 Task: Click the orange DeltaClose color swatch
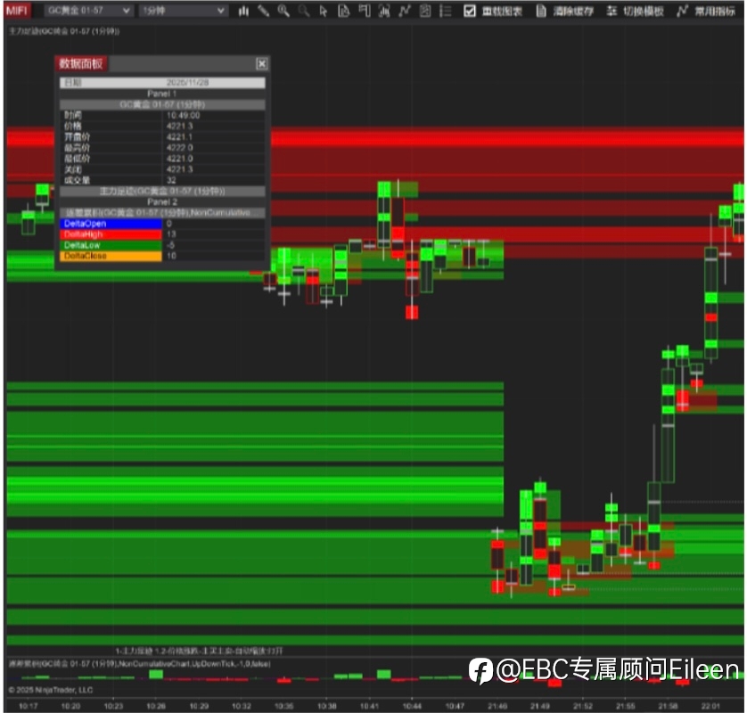[111, 256]
